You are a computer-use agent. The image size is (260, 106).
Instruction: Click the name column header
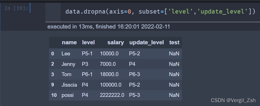pyautogui.click(x=69, y=43)
